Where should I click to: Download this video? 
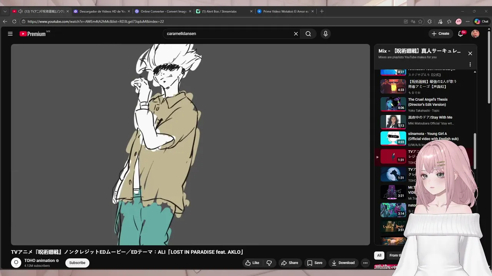343,263
